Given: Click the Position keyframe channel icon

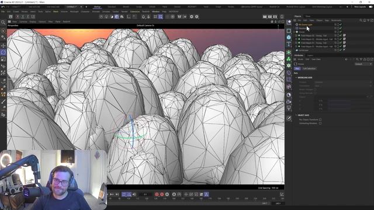Looking at the screenshot, I should tap(186, 194).
